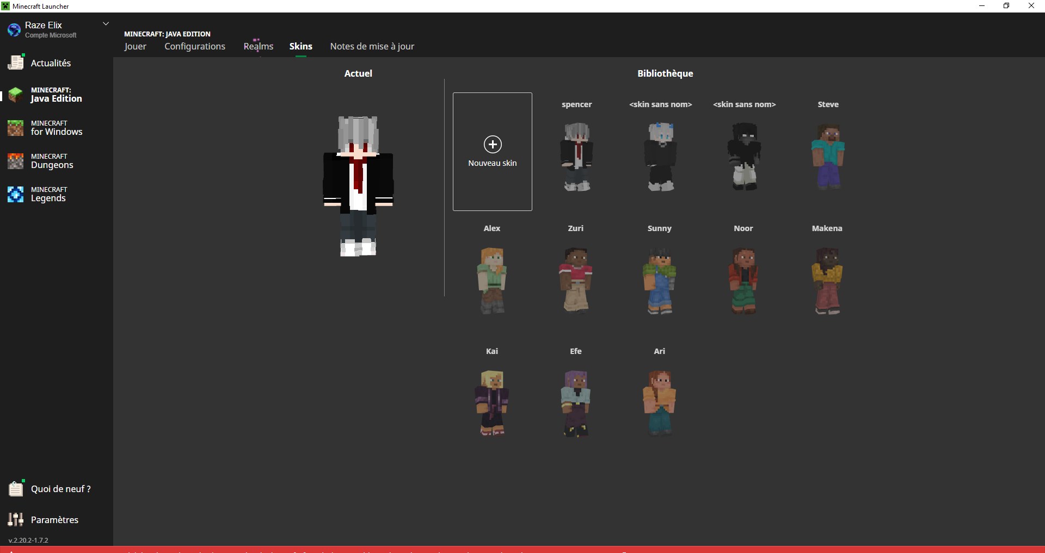Open Notes de mise à jour tab
Screen dimensions: 1045x553
point(372,46)
